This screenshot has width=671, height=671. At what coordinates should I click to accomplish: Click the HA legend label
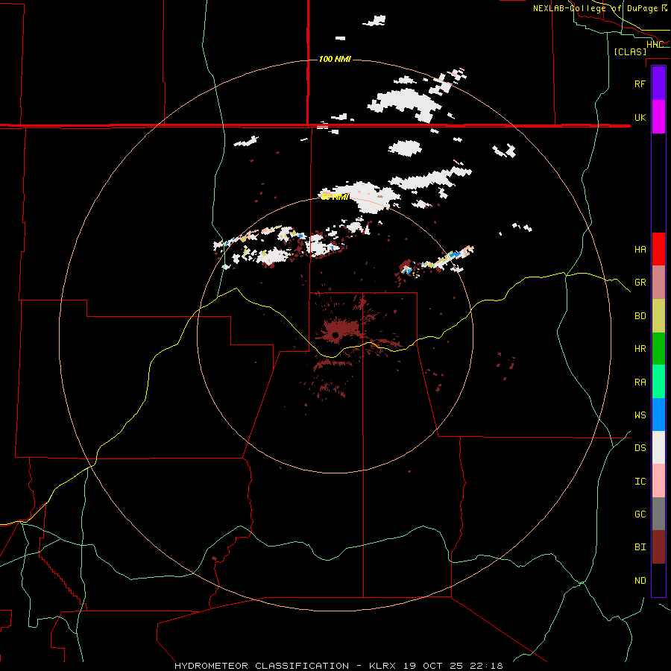tap(640, 250)
